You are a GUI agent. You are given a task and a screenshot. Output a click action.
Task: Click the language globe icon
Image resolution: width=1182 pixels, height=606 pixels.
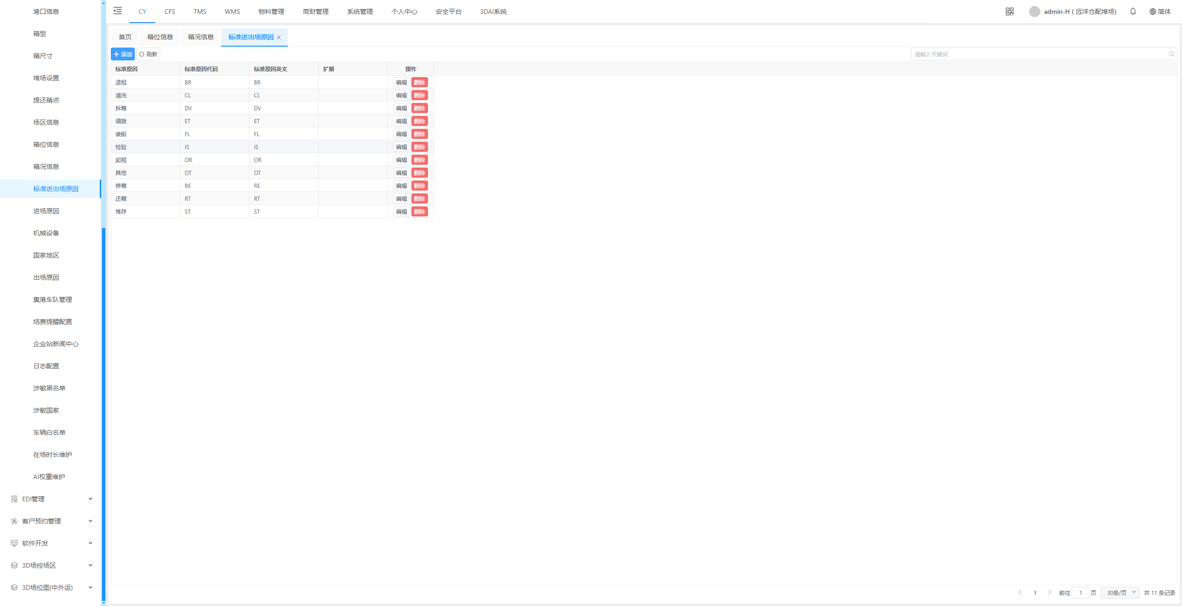(x=1153, y=12)
